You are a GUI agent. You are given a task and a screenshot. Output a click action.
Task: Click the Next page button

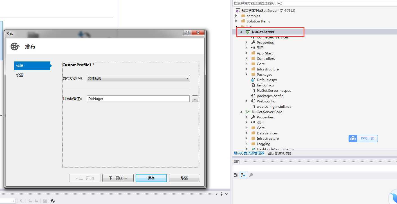coord(118,178)
